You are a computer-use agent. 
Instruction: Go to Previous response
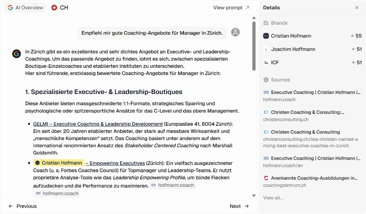click(x=23, y=206)
